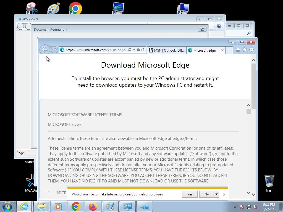283x212 pixels.
Task: Click the Action Center flag icon
Action: (242, 207)
